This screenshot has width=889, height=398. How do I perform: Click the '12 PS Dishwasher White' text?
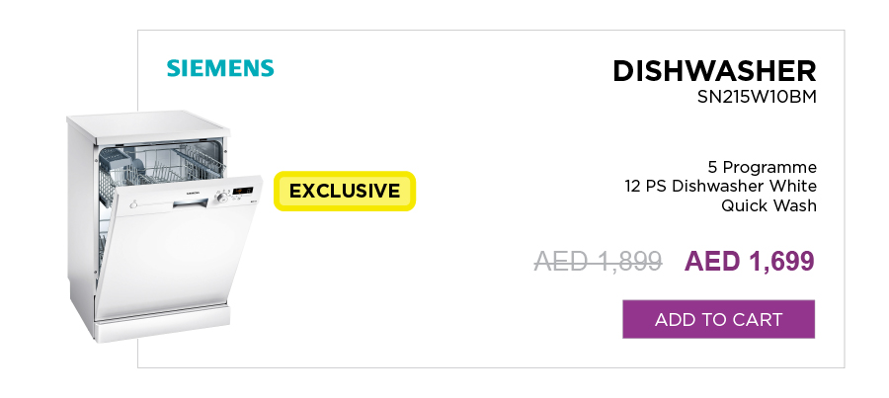(721, 186)
